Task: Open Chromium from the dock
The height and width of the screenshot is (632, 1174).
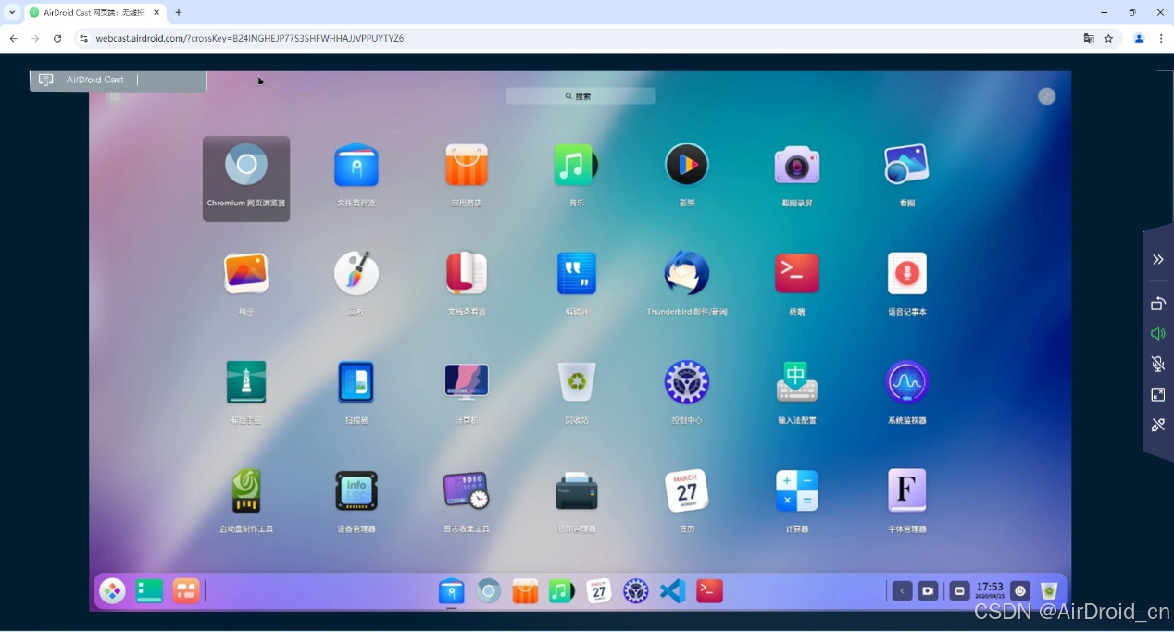Action: coord(488,591)
